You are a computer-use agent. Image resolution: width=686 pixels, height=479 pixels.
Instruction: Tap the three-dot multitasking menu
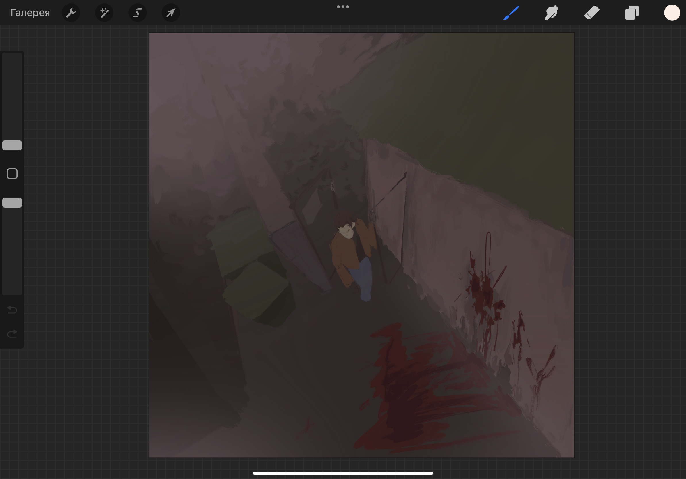(x=343, y=7)
